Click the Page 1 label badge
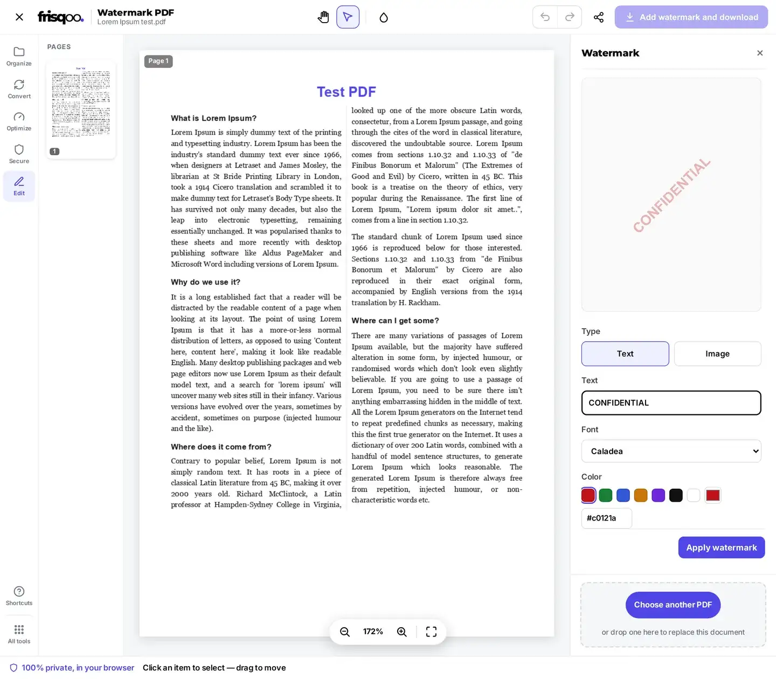Image resolution: width=776 pixels, height=679 pixels. click(x=158, y=61)
